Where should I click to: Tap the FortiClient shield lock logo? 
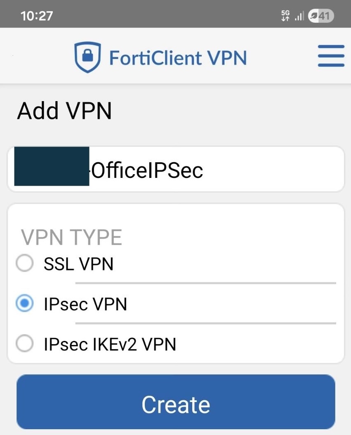point(87,57)
